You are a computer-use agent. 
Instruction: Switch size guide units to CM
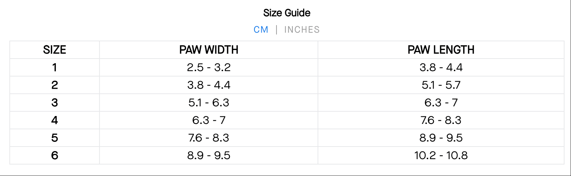[261, 30]
